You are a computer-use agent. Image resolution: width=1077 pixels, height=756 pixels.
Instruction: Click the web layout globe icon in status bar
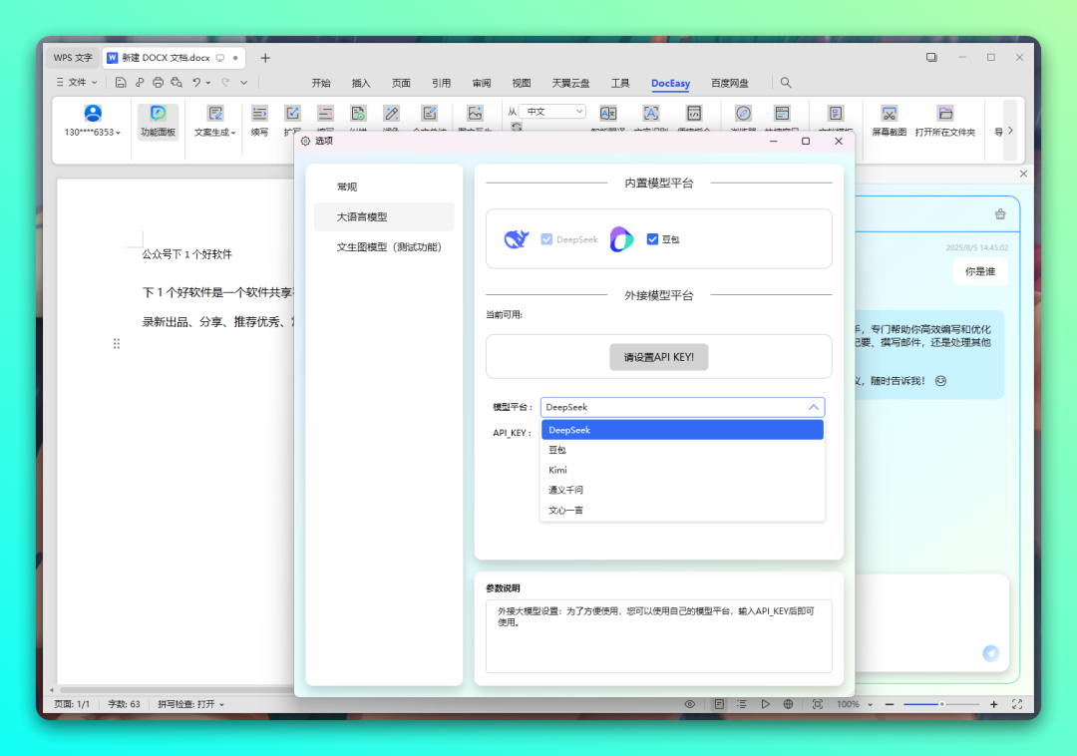[788, 704]
